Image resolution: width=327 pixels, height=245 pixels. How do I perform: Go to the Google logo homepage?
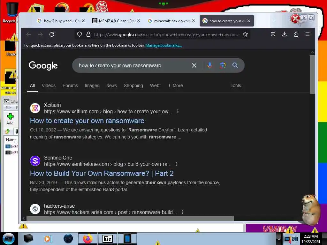point(43,66)
